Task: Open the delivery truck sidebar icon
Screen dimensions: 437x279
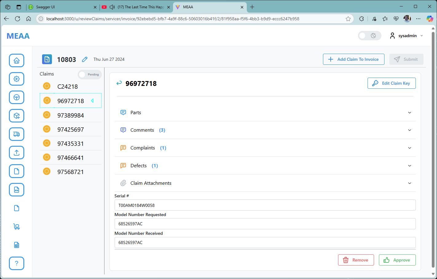Action: point(17,134)
